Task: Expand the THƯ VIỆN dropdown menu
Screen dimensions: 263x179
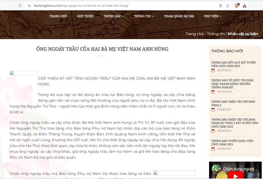Action: tap(213, 16)
